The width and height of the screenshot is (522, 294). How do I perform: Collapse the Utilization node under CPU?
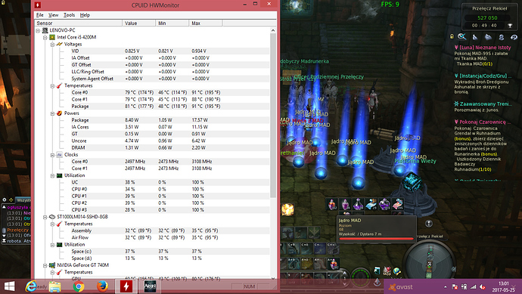click(x=52, y=175)
